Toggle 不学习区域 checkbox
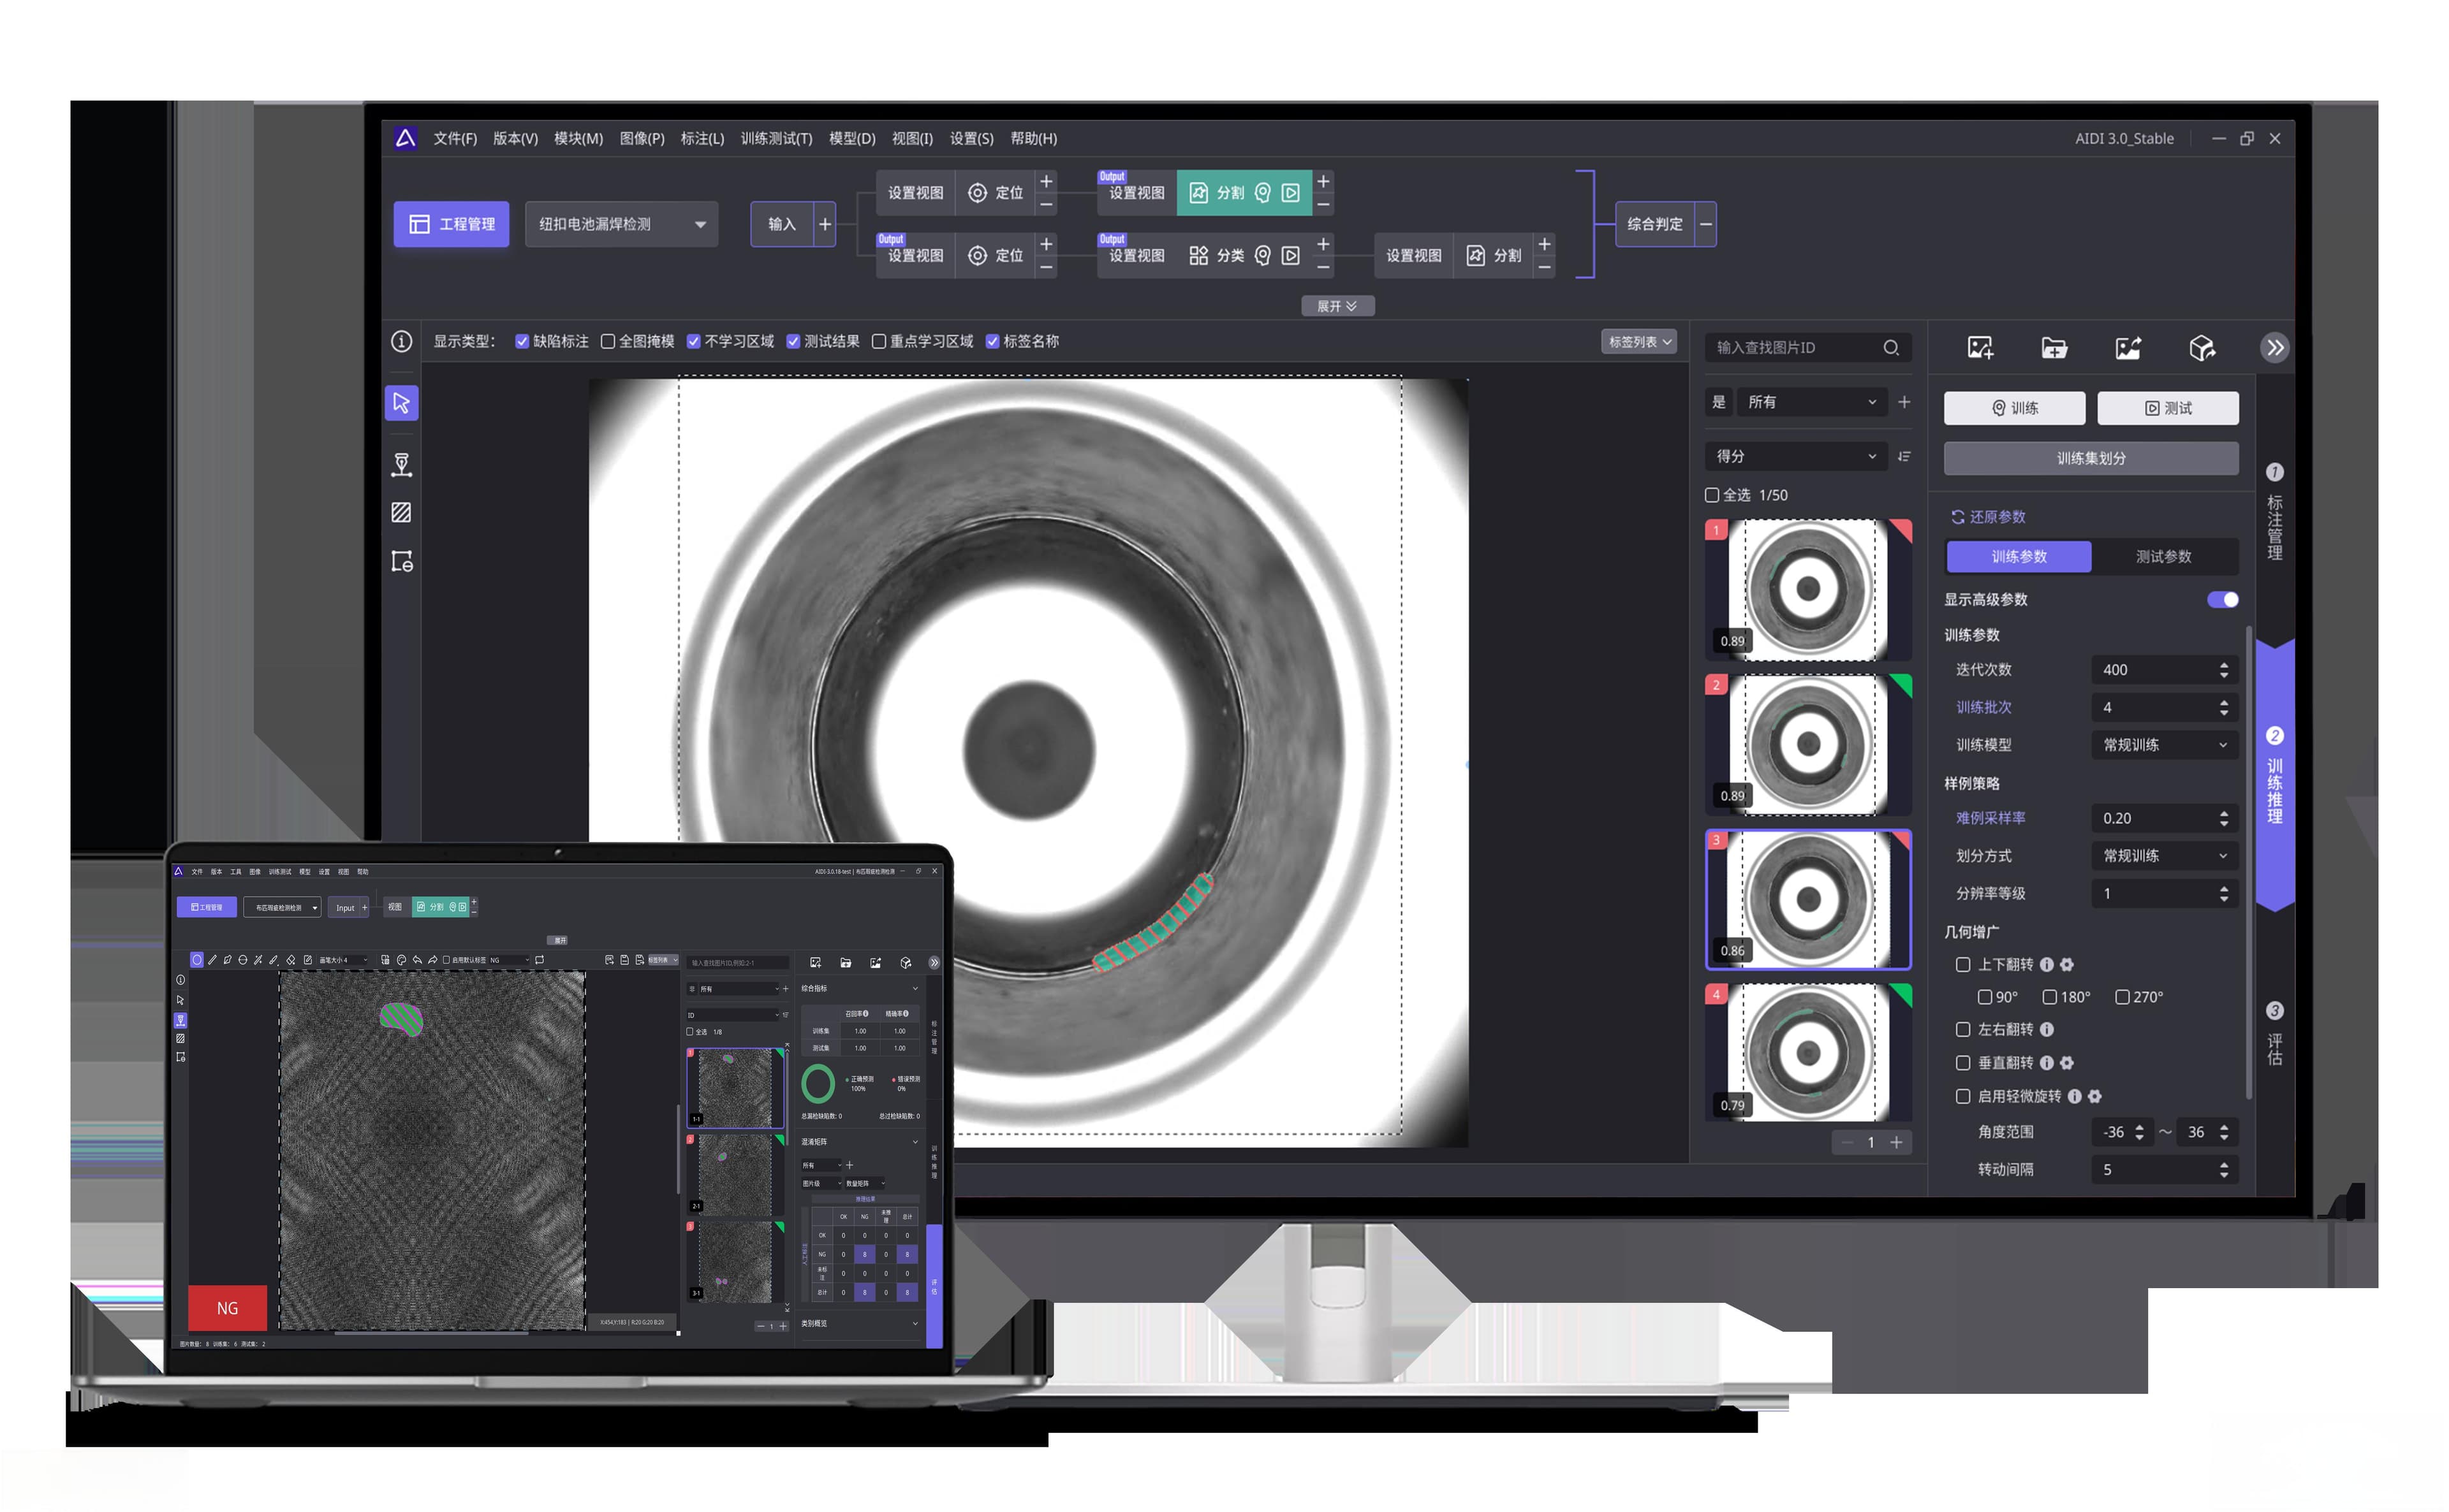2449x1512 pixels. tap(693, 342)
